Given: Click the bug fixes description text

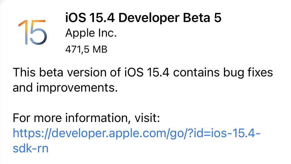Looking at the screenshot, I should click(x=143, y=80).
